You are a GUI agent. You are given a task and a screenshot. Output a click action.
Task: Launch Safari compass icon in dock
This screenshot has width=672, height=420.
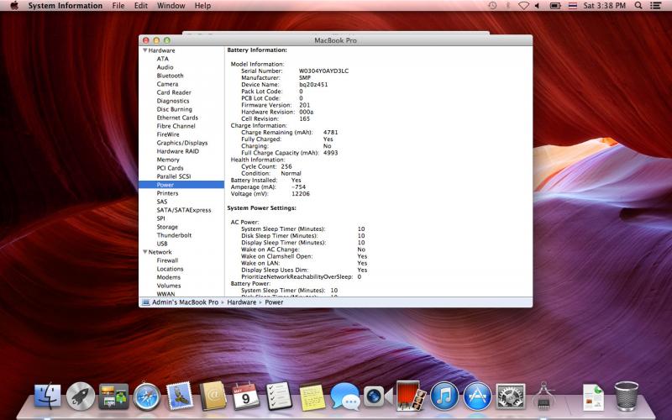coord(146,396)
